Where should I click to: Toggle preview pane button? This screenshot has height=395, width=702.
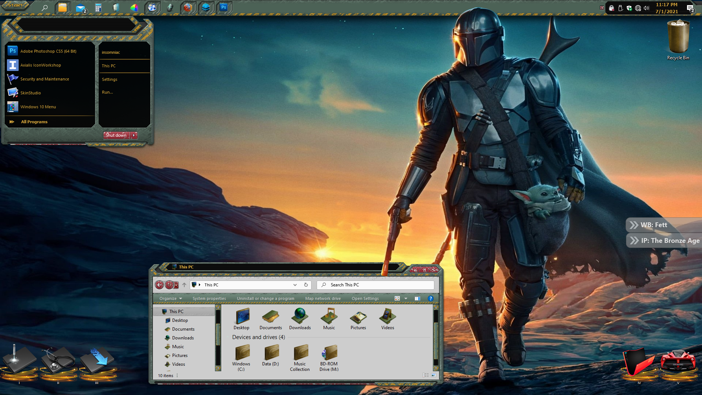(x=417, y=298)
